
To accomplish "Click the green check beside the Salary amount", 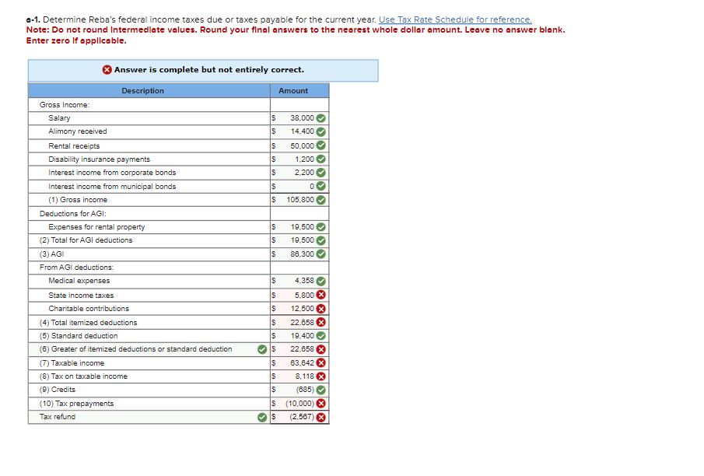I will [322, 117].
